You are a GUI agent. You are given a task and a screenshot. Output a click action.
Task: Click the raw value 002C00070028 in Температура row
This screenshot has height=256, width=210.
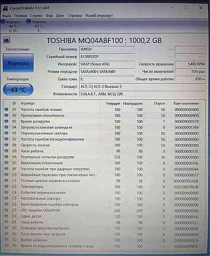[x=186, y=187]
